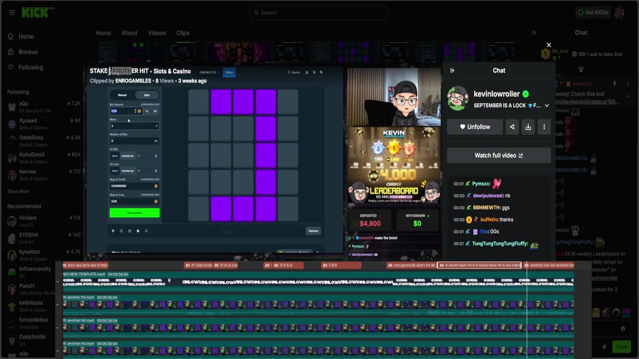This screenshot has height=359, width=639.
Task: Open the Mines count dropdown
Action: [x=134, y=126]
